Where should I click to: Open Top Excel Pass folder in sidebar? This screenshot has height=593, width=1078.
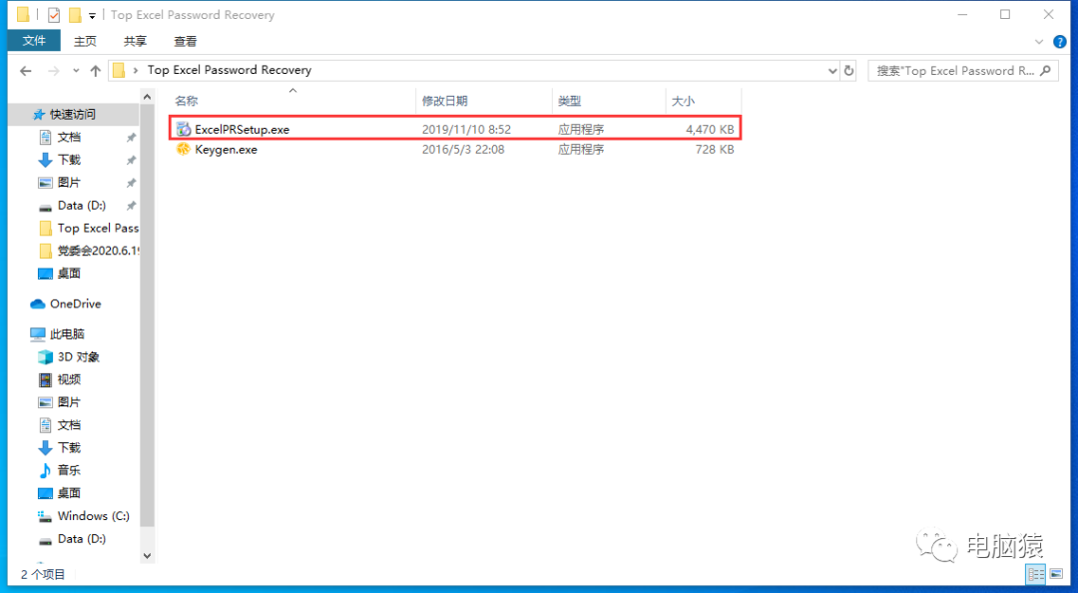[x=98, y=228]
